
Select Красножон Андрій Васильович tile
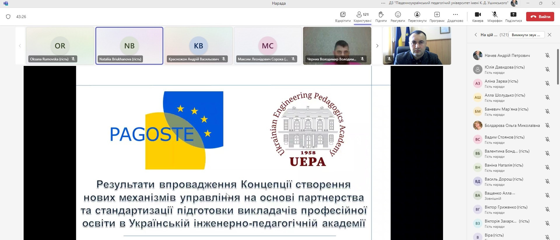click(199, 46)
